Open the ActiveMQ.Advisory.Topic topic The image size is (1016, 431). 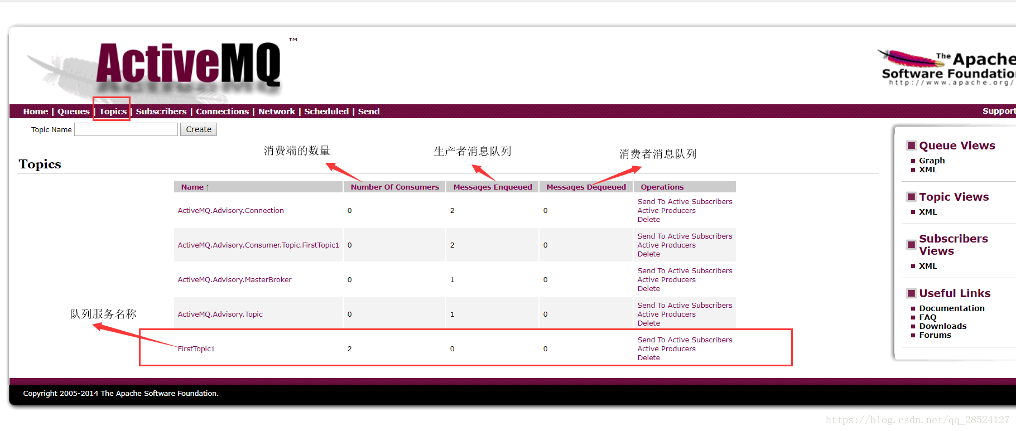coord(220,314)
